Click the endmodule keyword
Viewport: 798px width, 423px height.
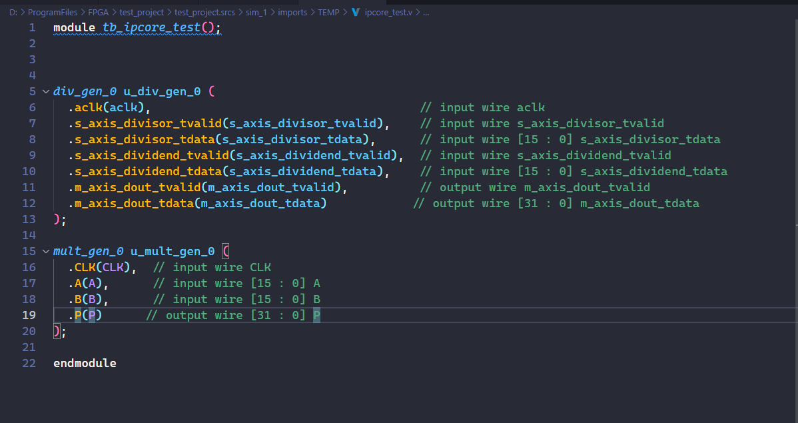click(85, 363)
